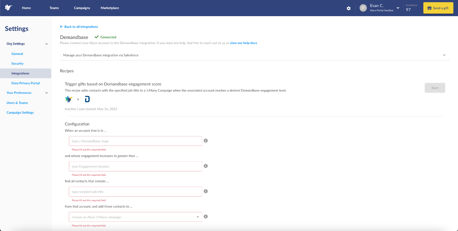The image size is (458, 231).
Task: Click the info icon beside the Demandbase stage field
Action: (x=206, y=141)
